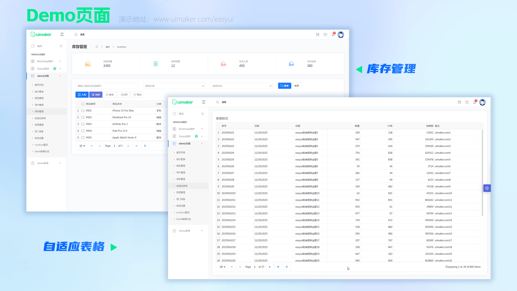The image size is (517, 291).
Task: Check the box for row P001
Action: [83, 110]
